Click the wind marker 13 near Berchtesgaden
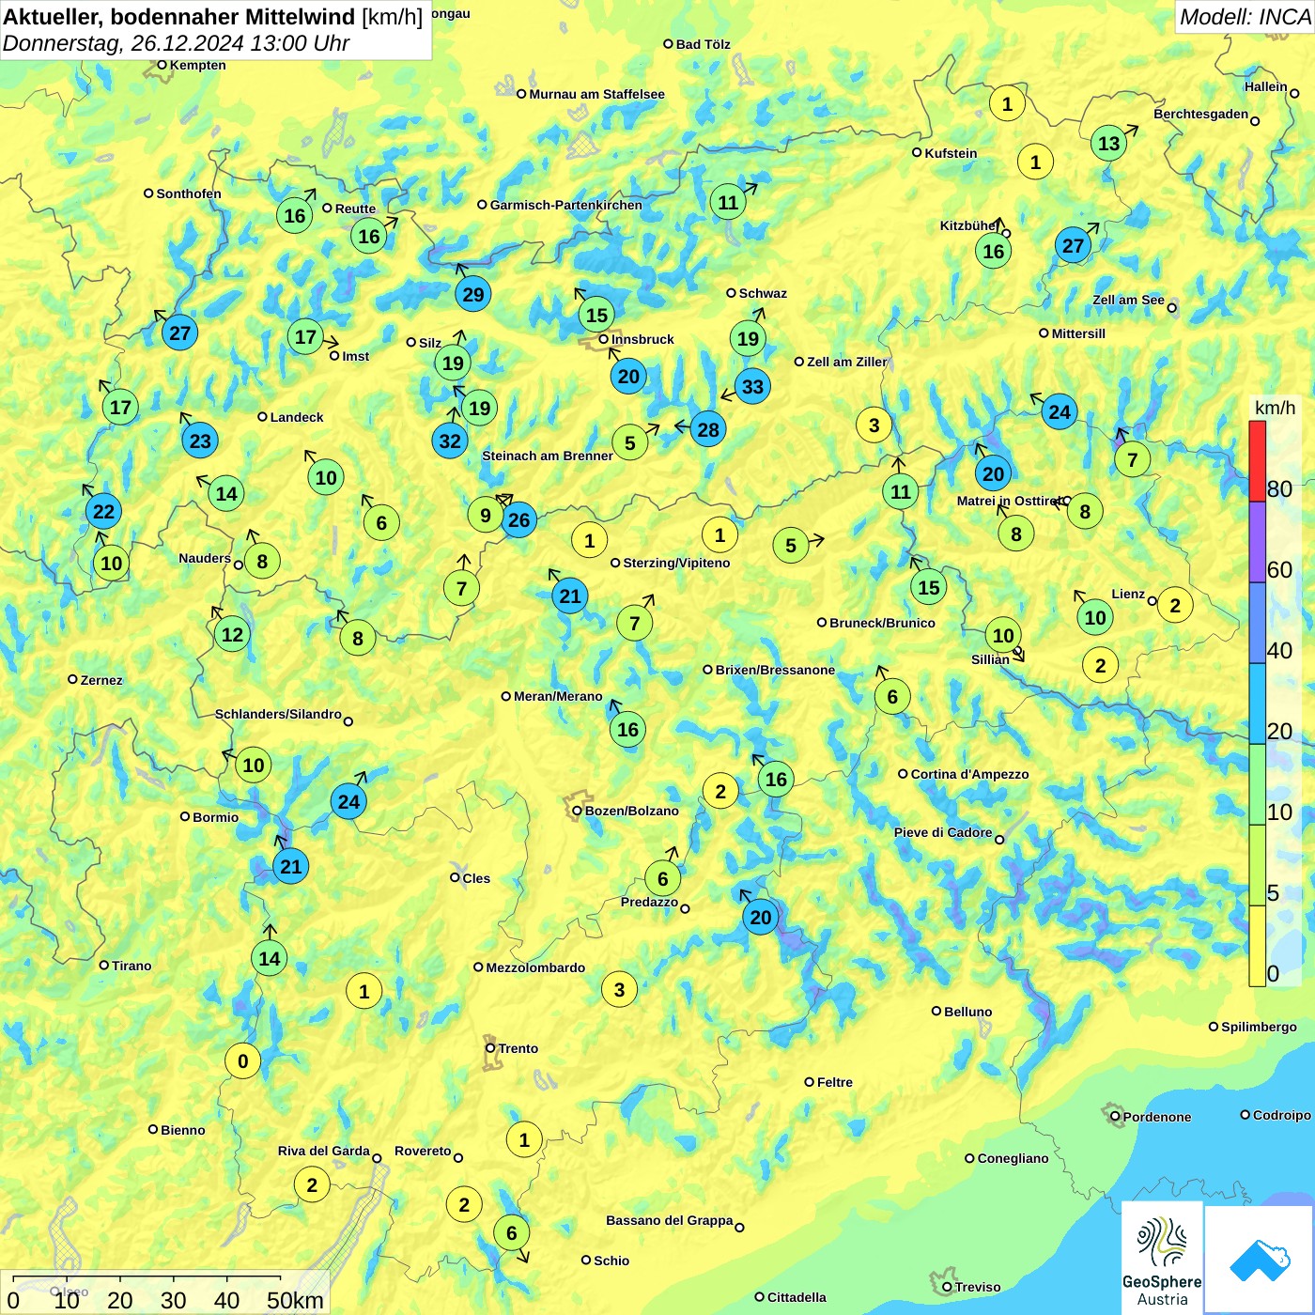Image resolution: width=1315 pixels, height=1315 pixels. point(1109,143)
